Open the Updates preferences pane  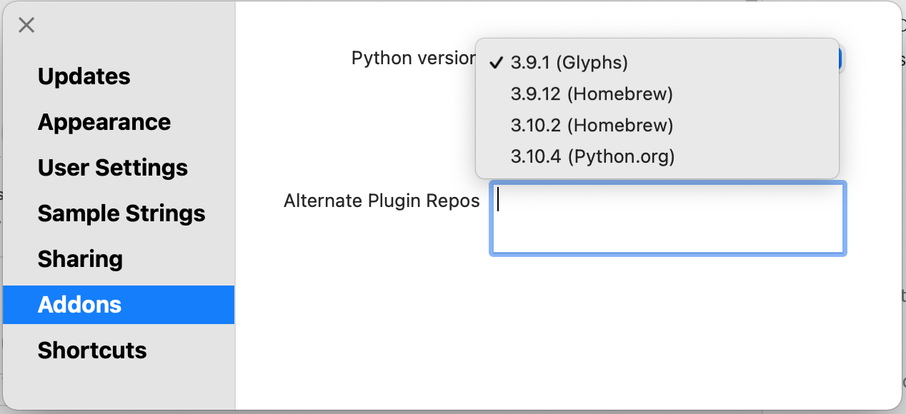pyautogui.click(x=84, y=76)
